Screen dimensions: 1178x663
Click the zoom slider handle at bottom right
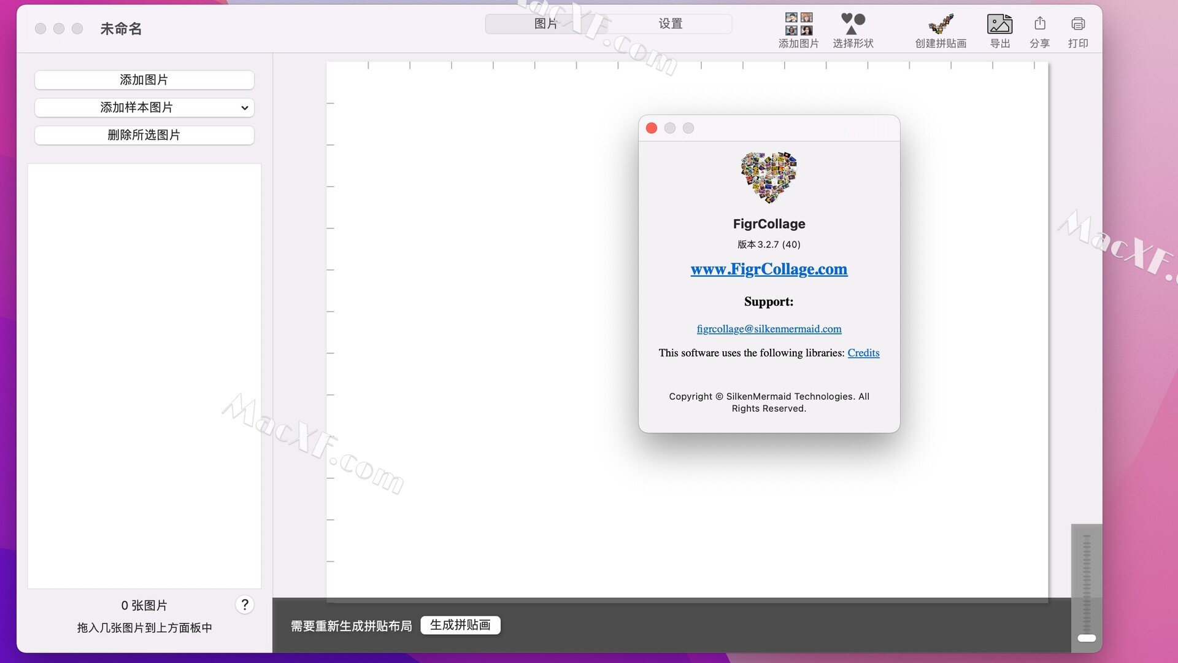point(1087,638)
